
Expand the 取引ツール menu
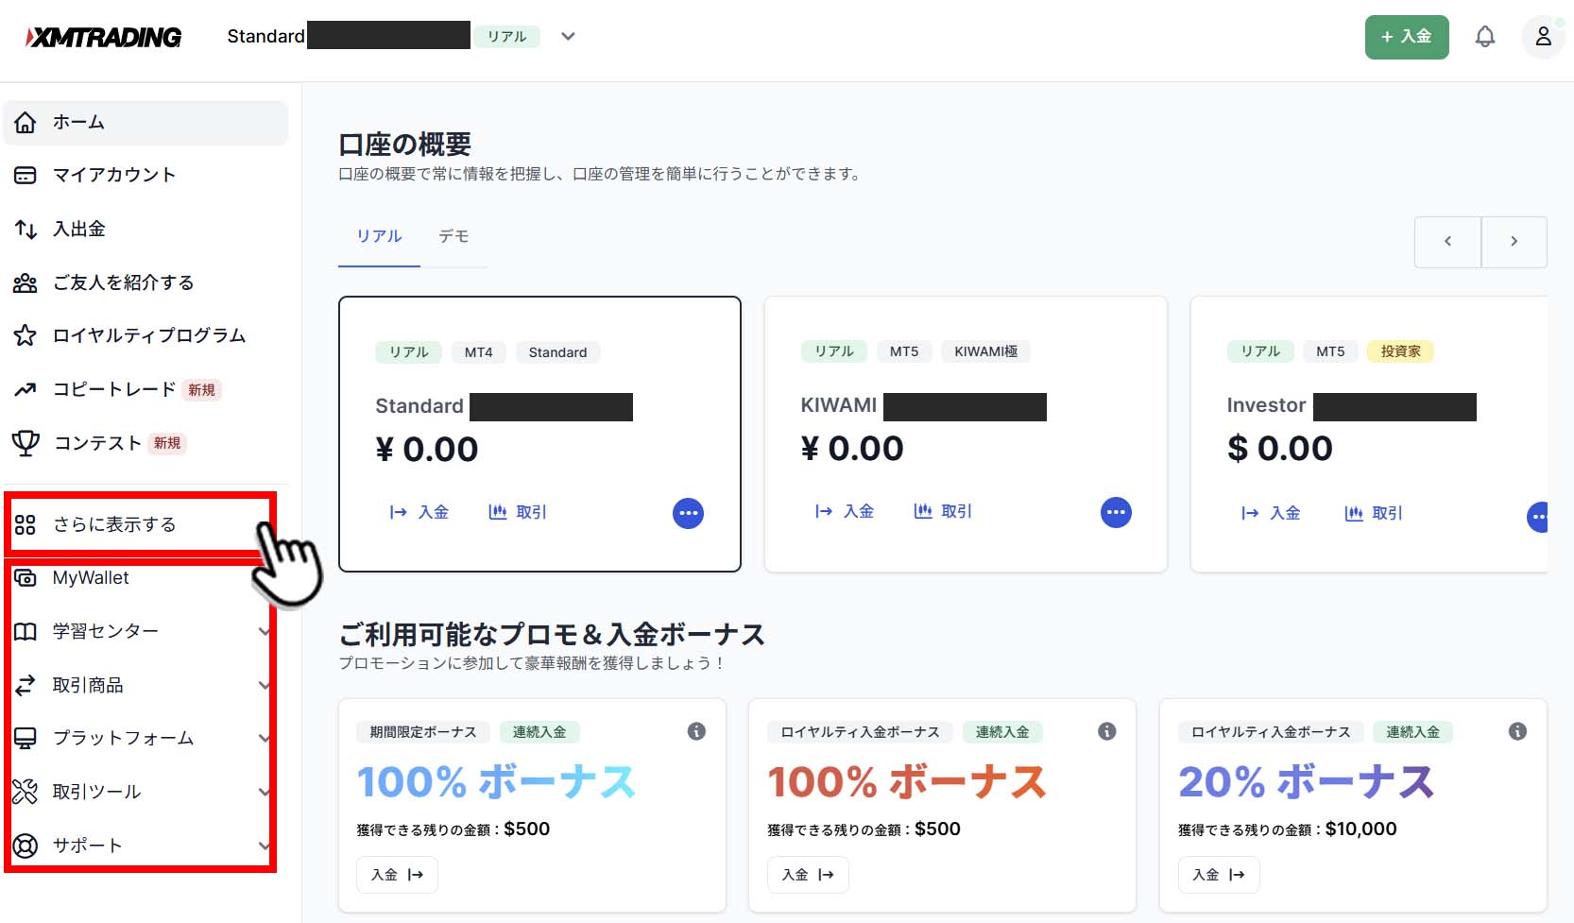pyautogui.click(x=264, y=792)
